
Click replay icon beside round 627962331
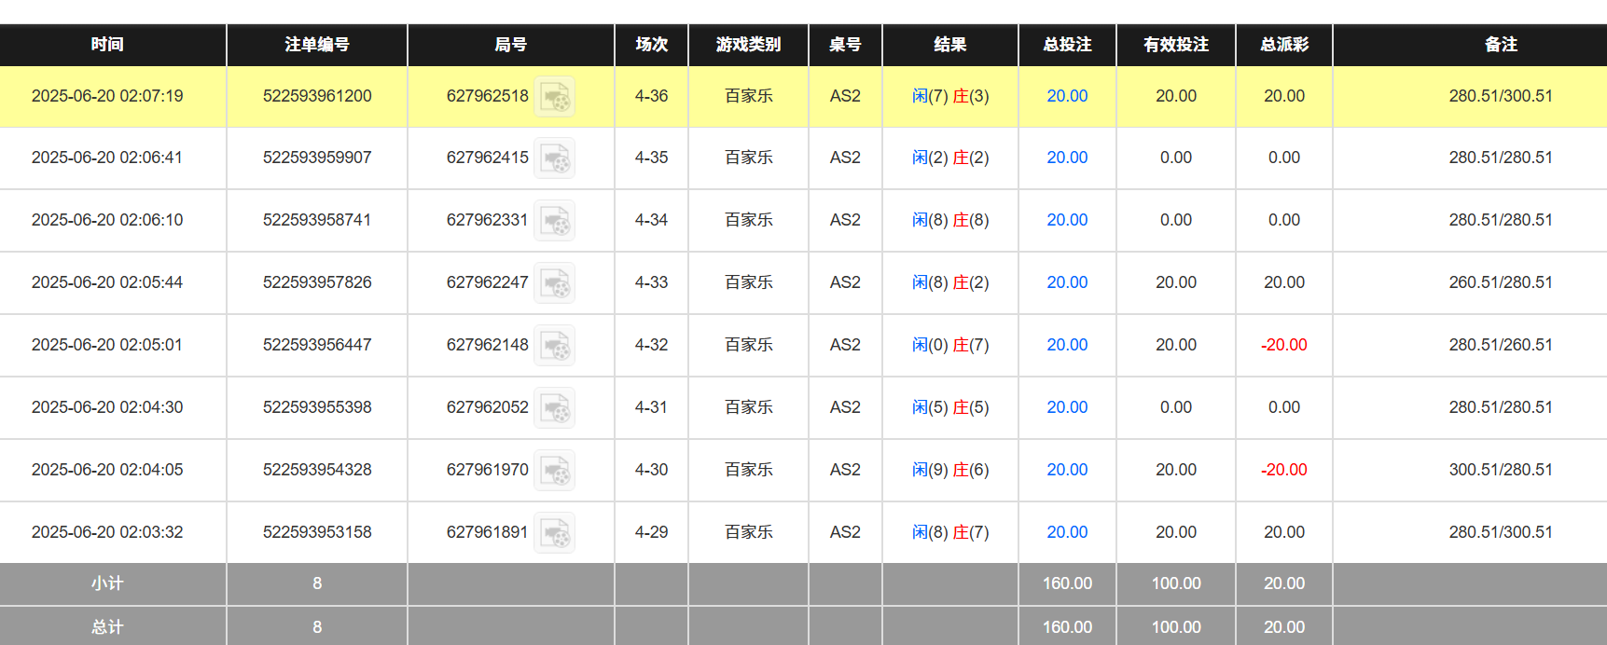pos(554,221)
